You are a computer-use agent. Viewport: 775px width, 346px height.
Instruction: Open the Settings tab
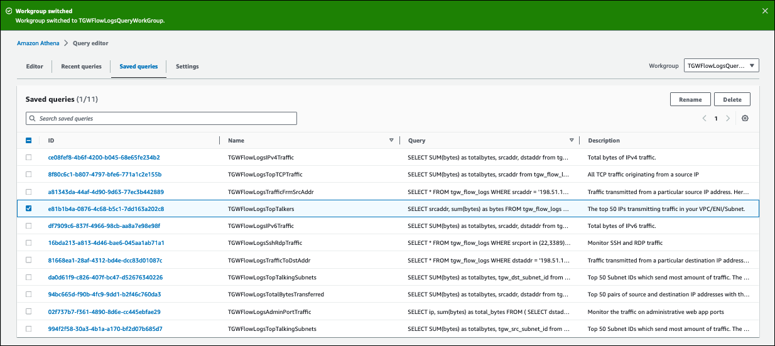pyautogui.click(x=187, y=66)
